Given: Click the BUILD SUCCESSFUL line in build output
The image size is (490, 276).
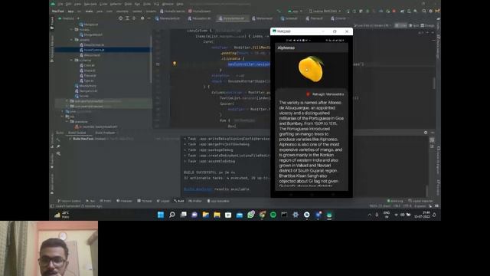Looking at the screenshot, I should pos(209,172).
